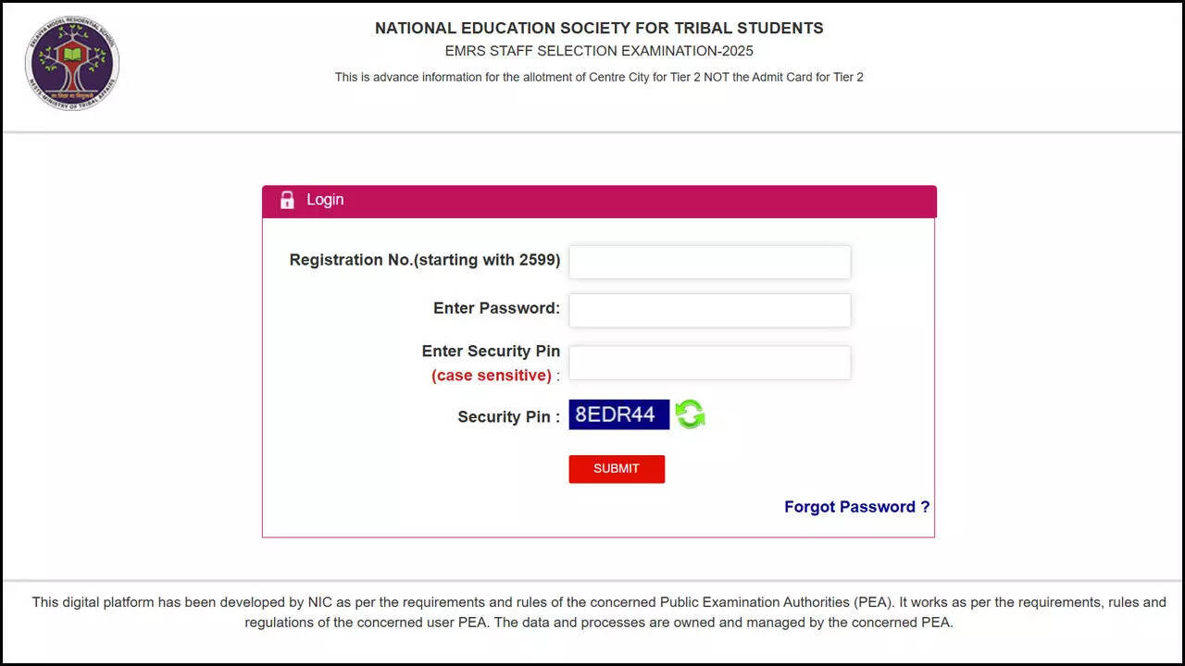Click the Enter Security Pin label
Viewport: 1185px width, 666px height.
point(491,351)
